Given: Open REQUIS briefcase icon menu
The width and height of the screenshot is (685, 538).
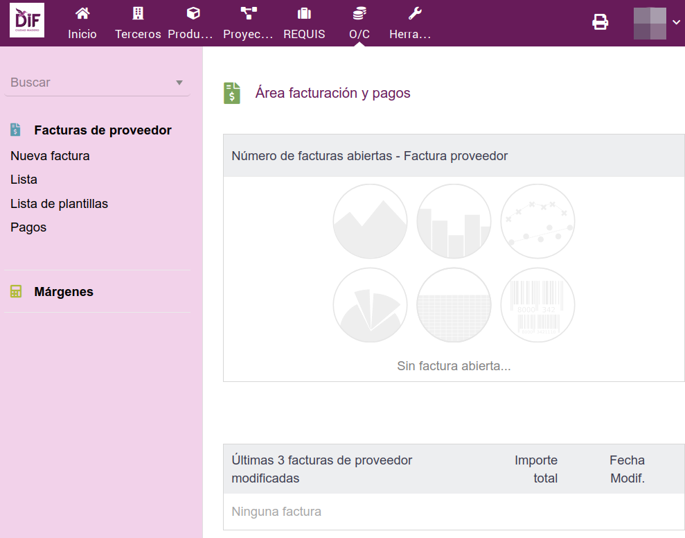Looking at the screenshot, I should pos(303,14).
